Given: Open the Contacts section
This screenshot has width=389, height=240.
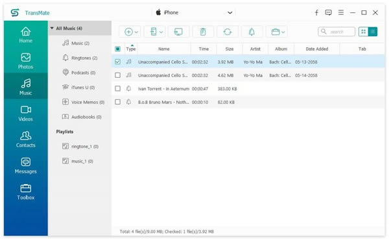Looking at the screenshot, I should click(25, 139).
